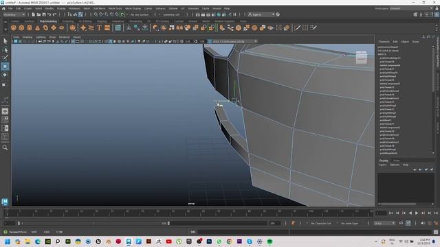440x247 pixels.
Task: Toggle cached playback button
Action: click(408, 223)
